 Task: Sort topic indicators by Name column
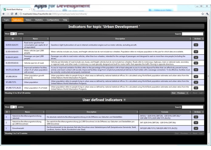(x=36, y=39)
